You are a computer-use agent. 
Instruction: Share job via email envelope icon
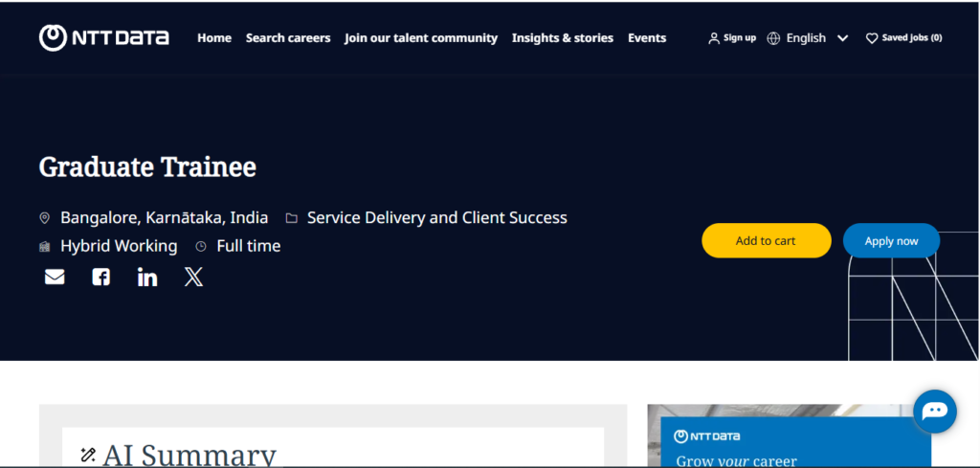tap(55, 277)
